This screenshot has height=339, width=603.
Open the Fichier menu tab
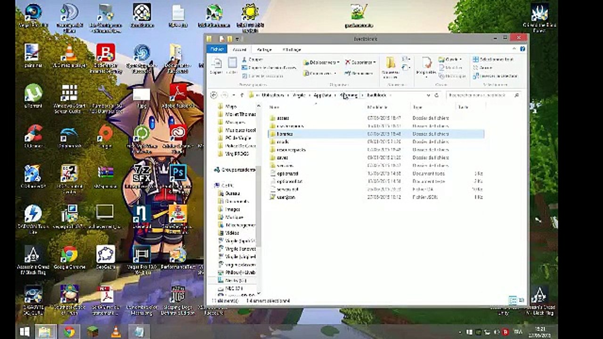pos(217,49)
